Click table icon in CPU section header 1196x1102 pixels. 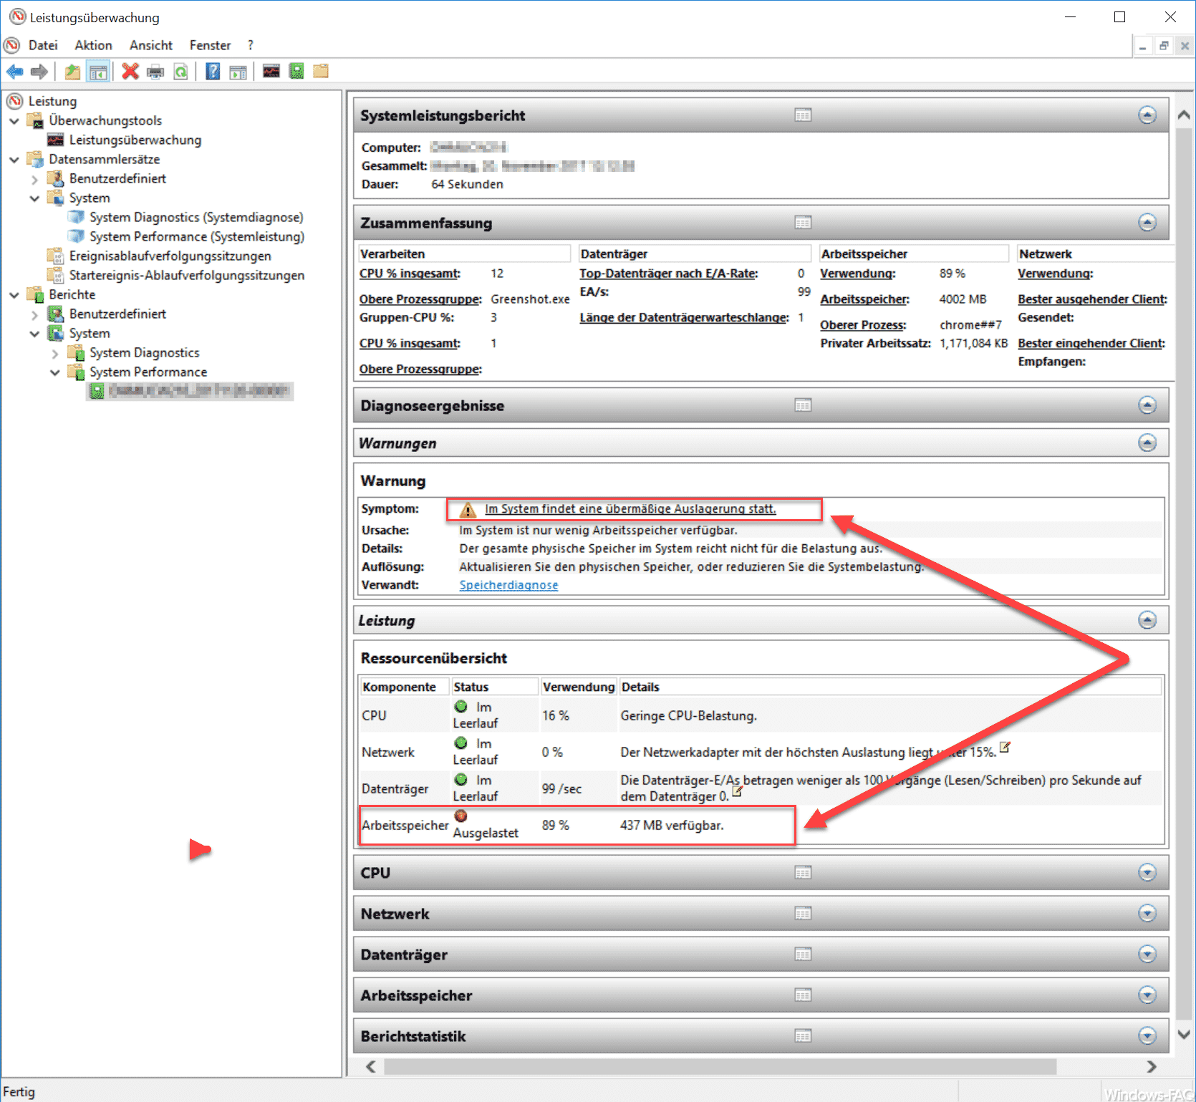803,872
